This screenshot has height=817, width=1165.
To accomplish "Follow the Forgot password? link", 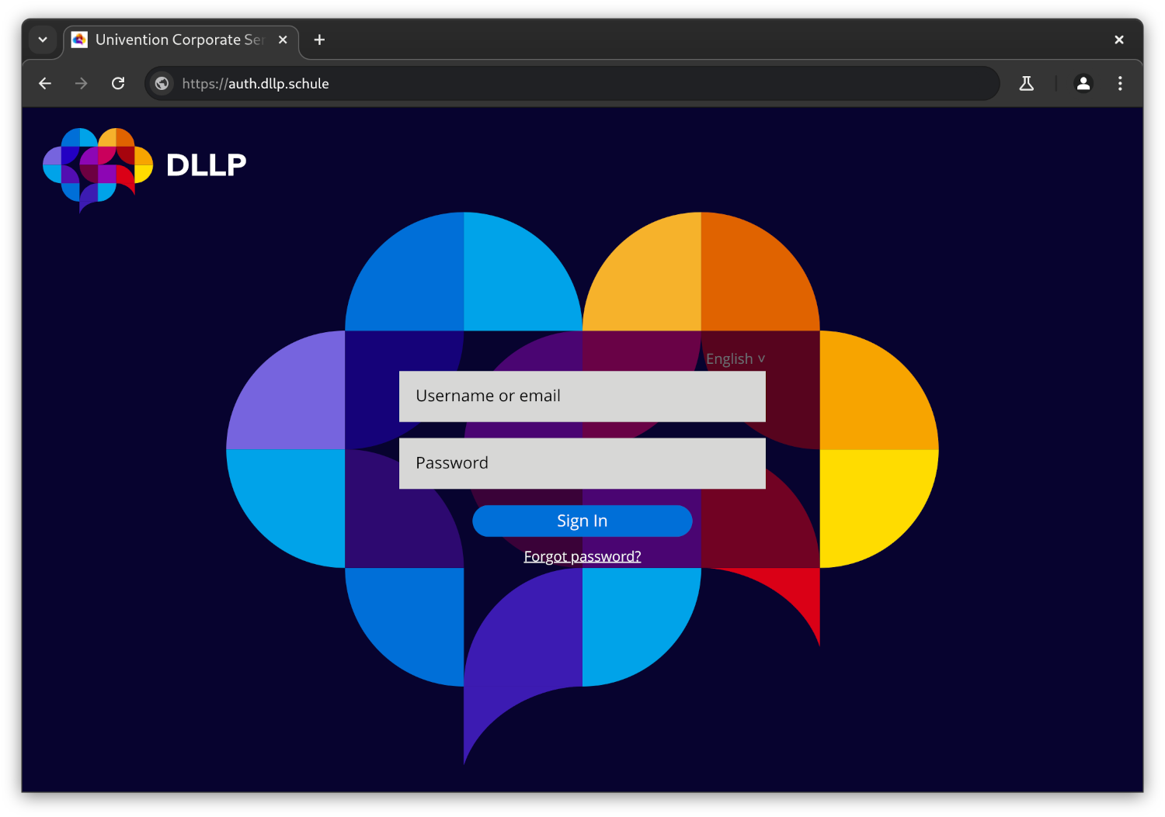I will pos(582,556).
